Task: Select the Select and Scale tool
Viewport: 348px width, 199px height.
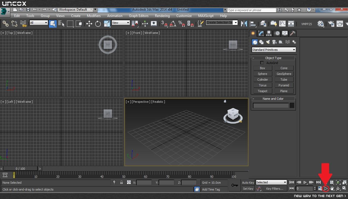Action: pos(107,24)
